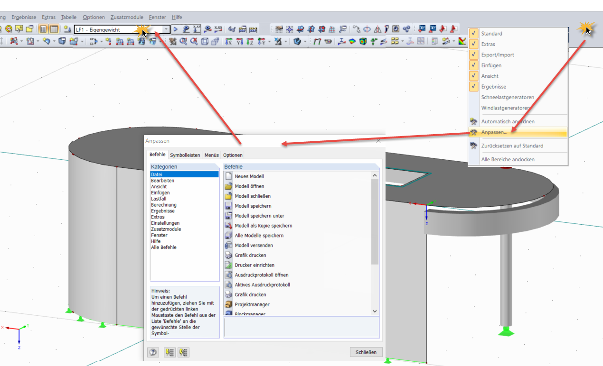Click the view in X-direction icon
This screenshot has width=603, height=366.
click(229, 41)
